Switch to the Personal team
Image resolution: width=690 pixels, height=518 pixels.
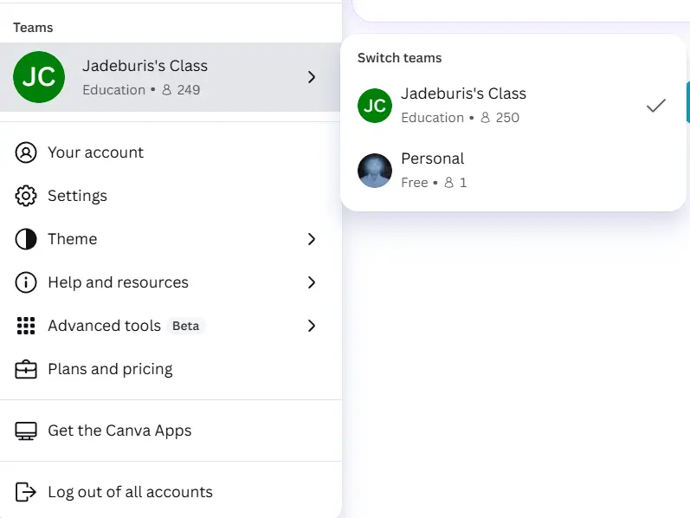point(513,171)
